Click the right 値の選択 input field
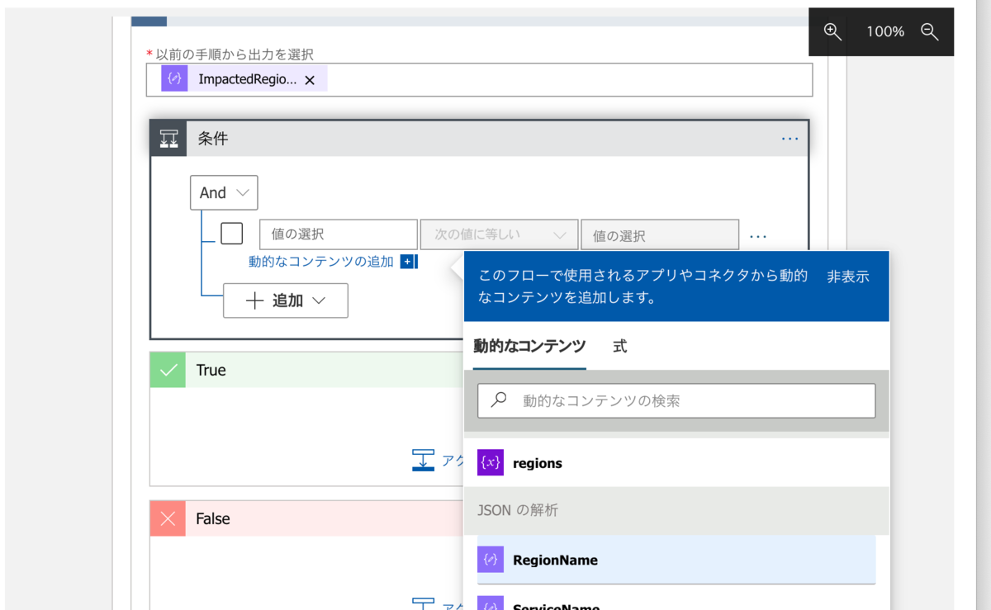The width and height of the screenshot is (991, 610). pyautogui.click(x=660, y=235)
